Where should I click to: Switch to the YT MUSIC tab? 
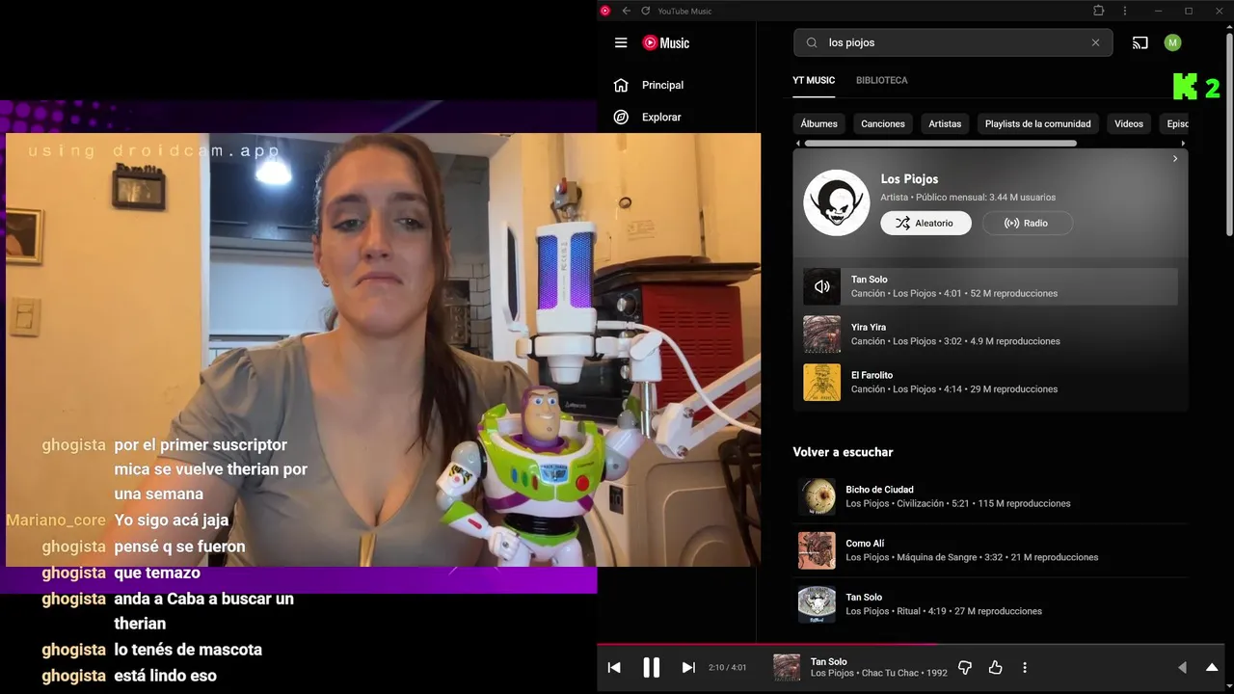pos(814,81)
